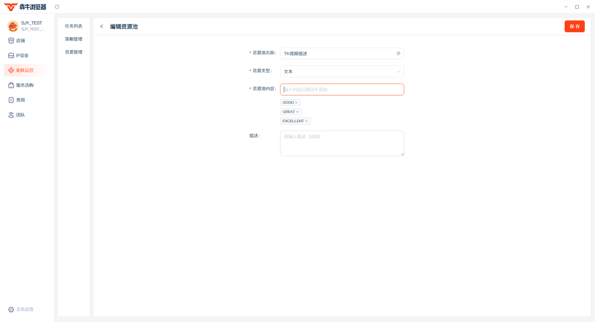Open the 费用 billing section

click(x=20, y=100)
